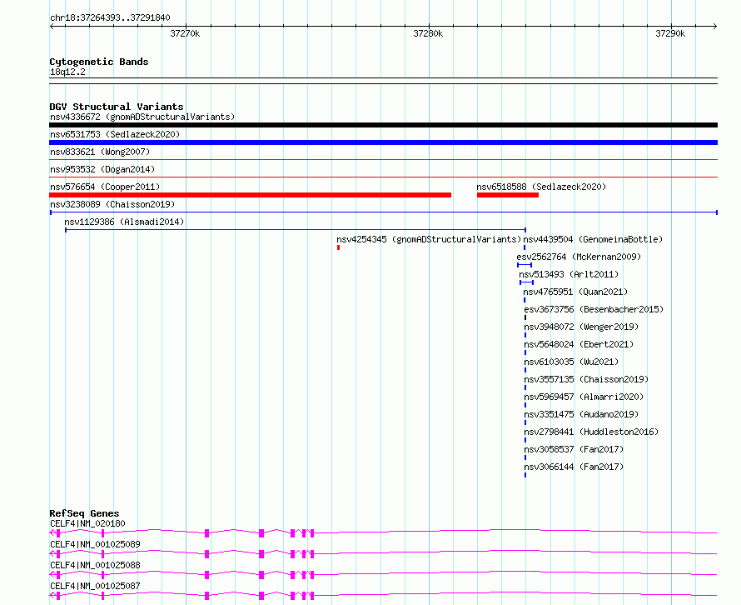Open variant nsv3948072 (Wenger2019)
Screen dimensions: 741x605
click(581, 327)
